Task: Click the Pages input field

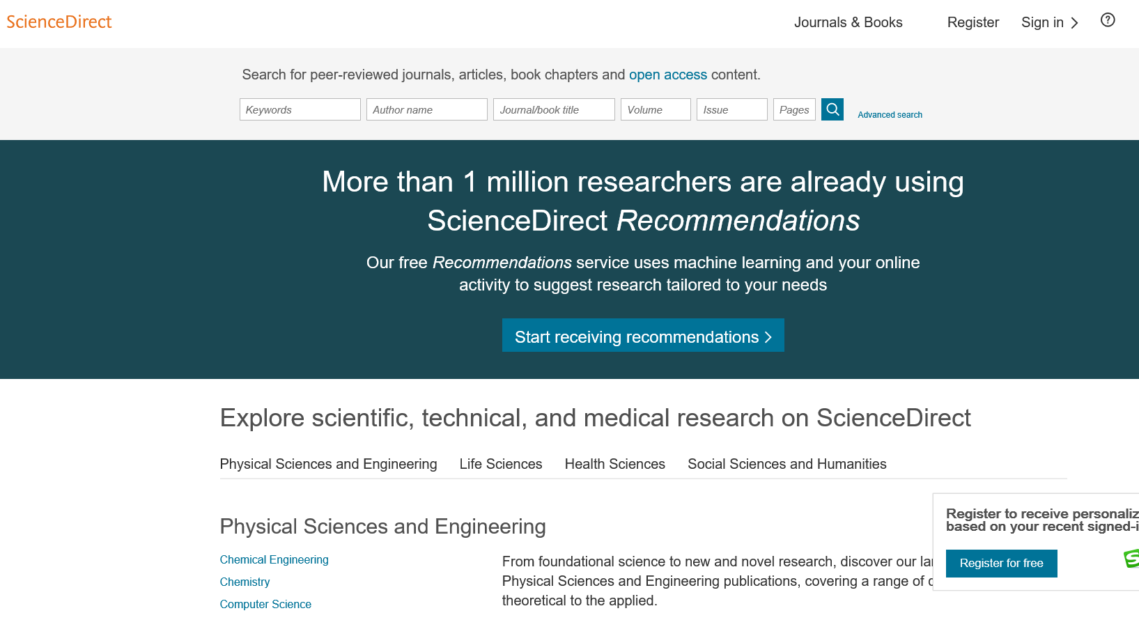Action: point(793,109)
